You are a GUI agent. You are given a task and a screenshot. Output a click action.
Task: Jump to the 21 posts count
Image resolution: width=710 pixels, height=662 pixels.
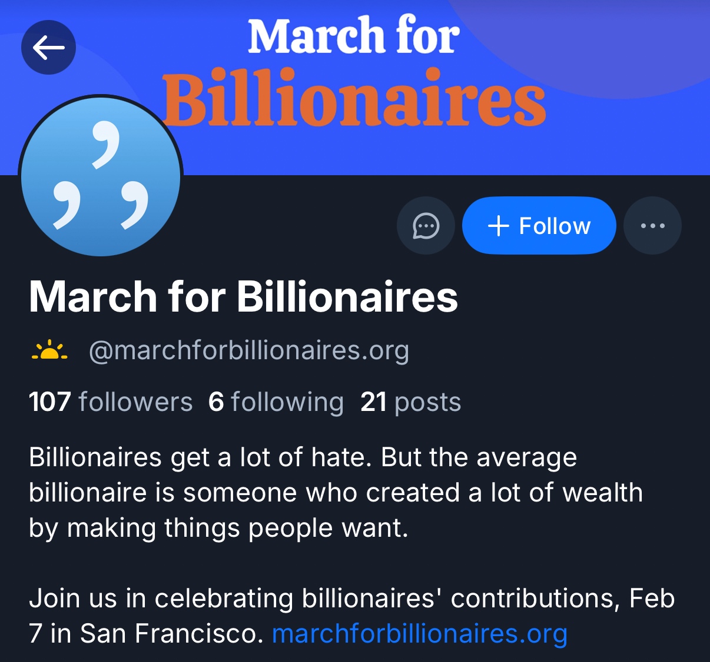(x=410, y=402)
